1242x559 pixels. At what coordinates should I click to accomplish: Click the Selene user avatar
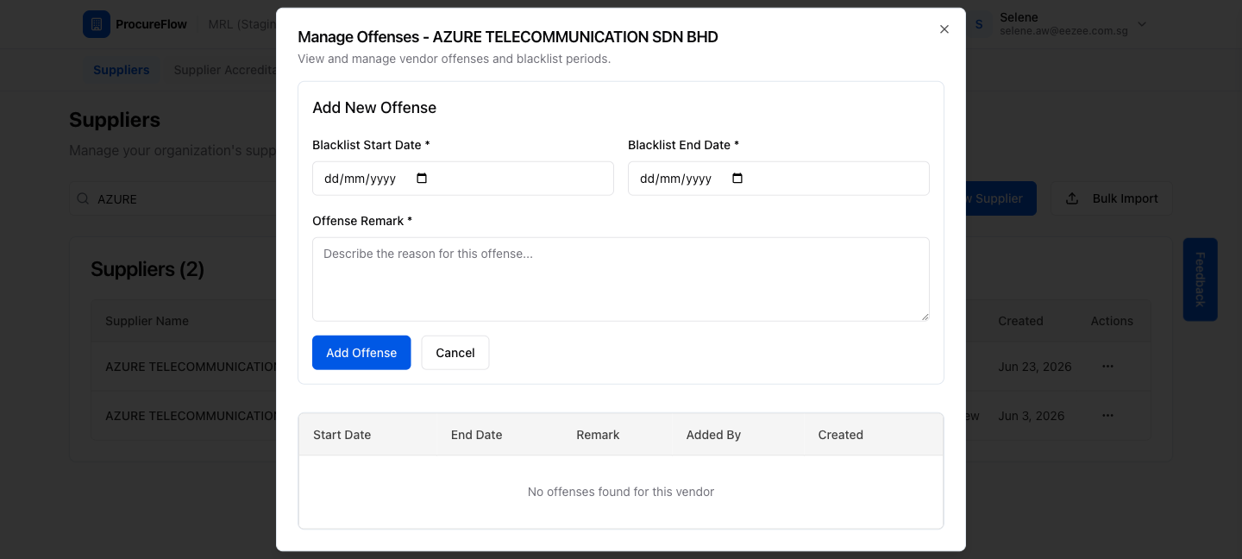click(979, 24)
